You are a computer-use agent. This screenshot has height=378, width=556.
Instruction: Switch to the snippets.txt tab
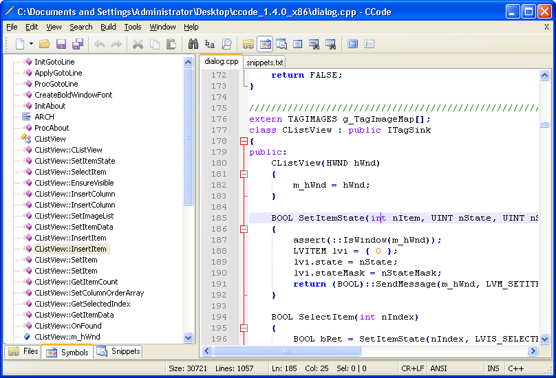click(x=264, y=63)
